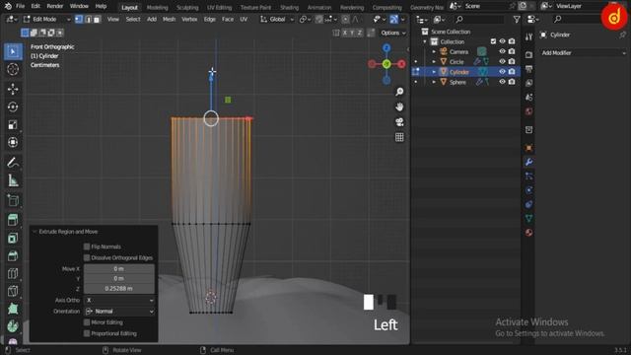The image size is (631, 355).
Task: Click the Move X value field
Action: (x=118, y=268)
